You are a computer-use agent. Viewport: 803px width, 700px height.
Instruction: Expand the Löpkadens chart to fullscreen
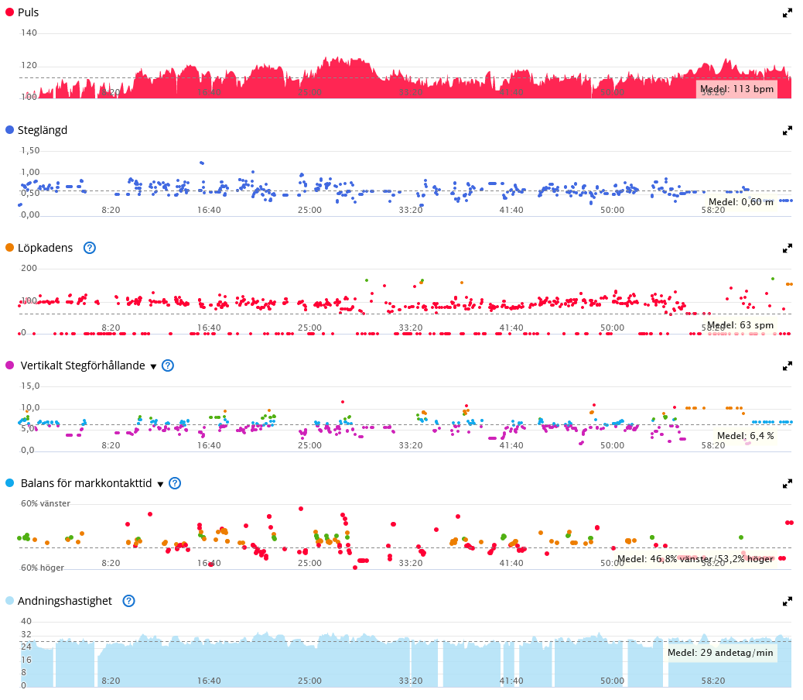(787, 249)
